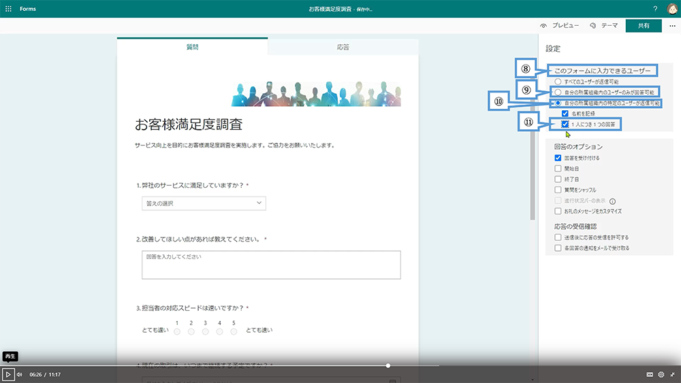Select すべてのユーザーが返信可能 radio button

558,82
